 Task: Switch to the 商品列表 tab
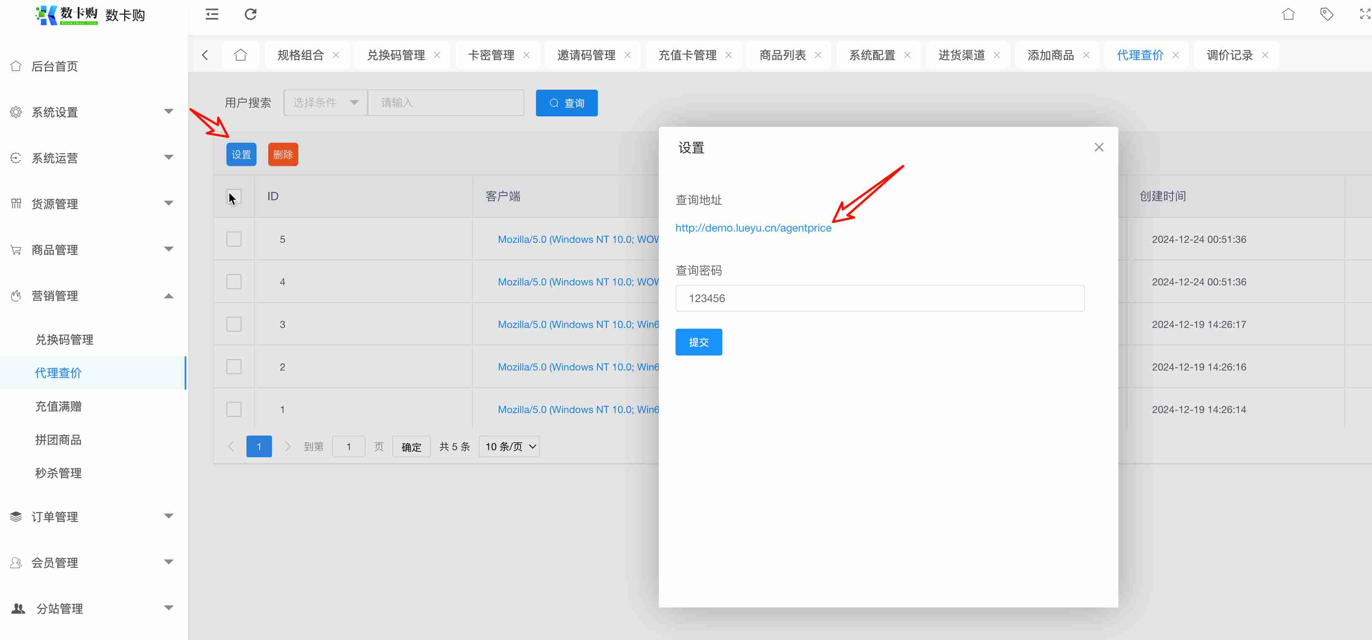pos(783,55)
